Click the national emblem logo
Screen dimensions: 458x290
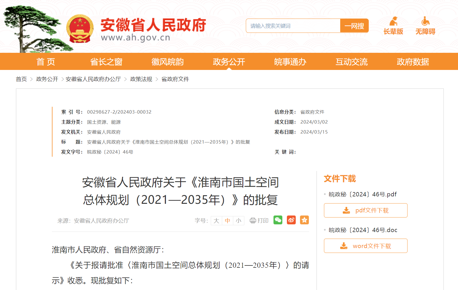click(80, 29)
